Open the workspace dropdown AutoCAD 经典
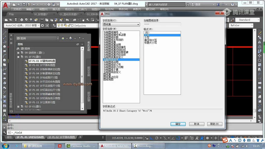 coord(22,26)
